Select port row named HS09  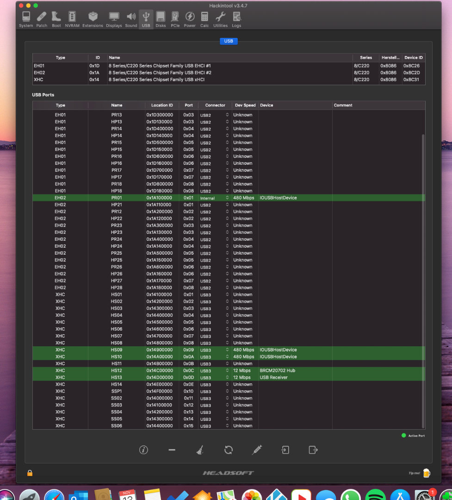pos(229,350)
